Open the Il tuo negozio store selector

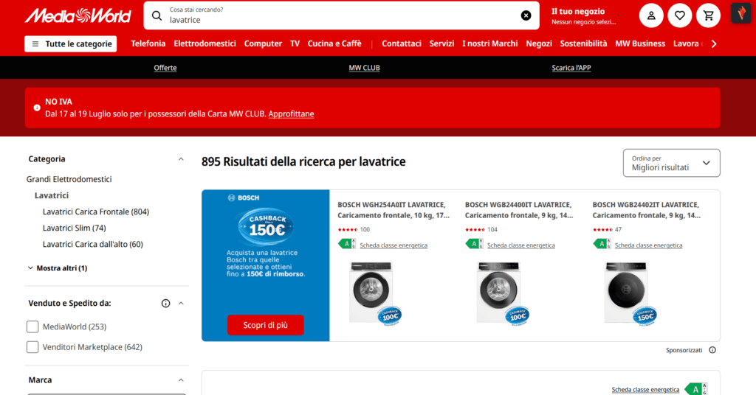click(x=586, y=16)
